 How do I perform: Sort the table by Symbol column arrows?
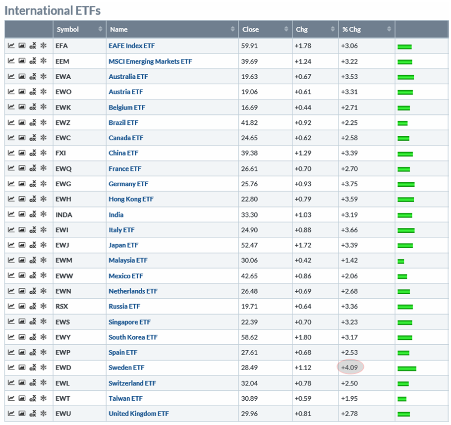(x=100, y=29)
